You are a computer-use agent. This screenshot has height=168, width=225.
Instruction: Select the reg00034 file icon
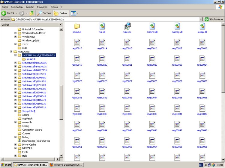coord(152,92)
